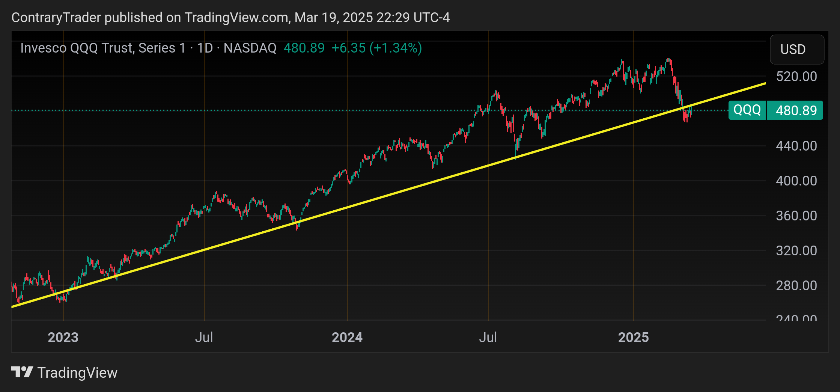Click the 320.00 price axis label
The width and height of the screenshot is (840, 392).
[x=796, y=250]
